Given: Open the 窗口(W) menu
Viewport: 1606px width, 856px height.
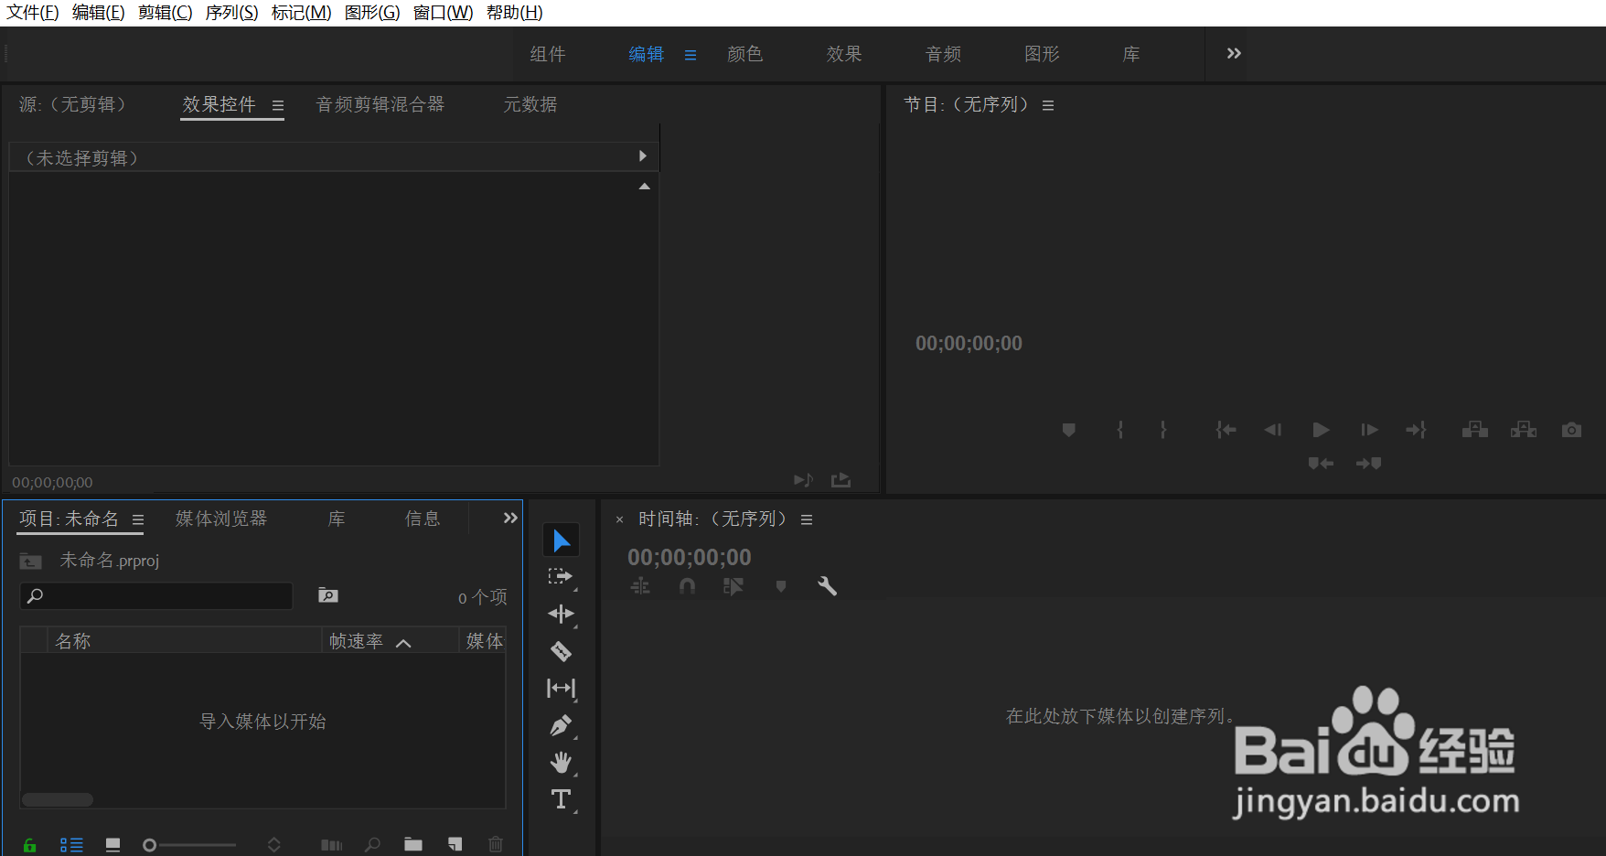Looking at the screenshot, I should pos(443,13).
